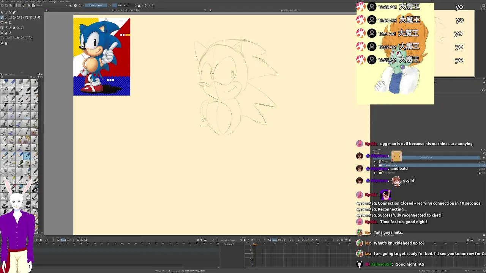Hide Paint Layer 2 via eye icon

[x=374, y=162]
